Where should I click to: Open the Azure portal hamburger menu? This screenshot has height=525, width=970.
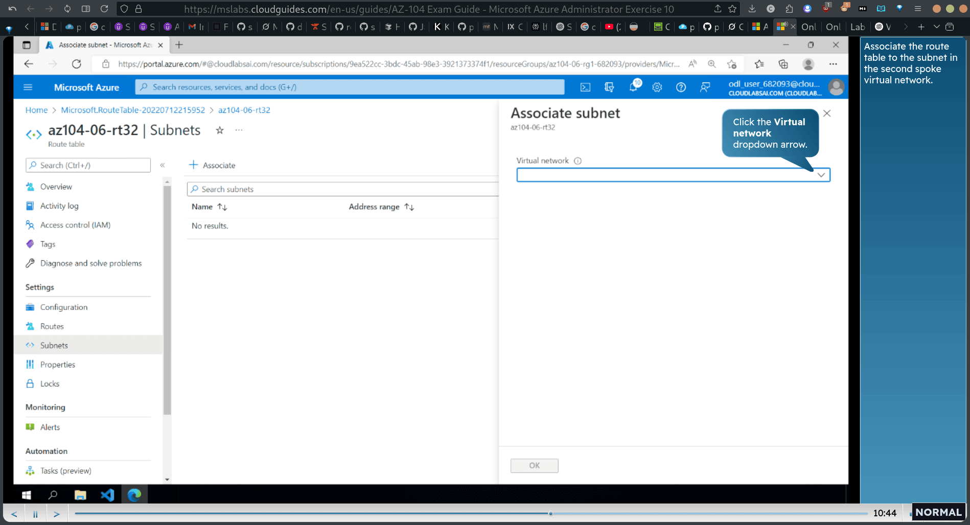point(28,87)
